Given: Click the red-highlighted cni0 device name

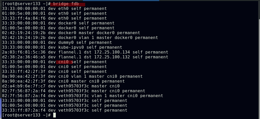Looking at the screenshot, I should 63,62.
